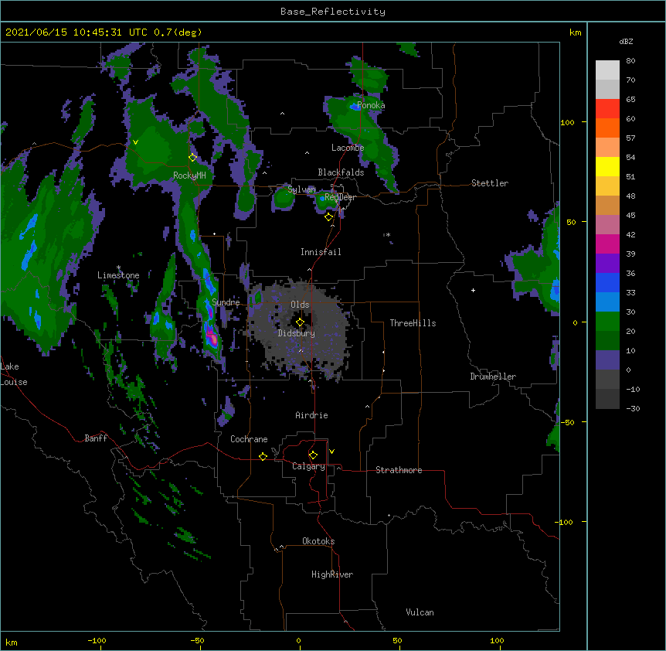Select the 0 dBZ purple swatch in legend

coord(607,360)
